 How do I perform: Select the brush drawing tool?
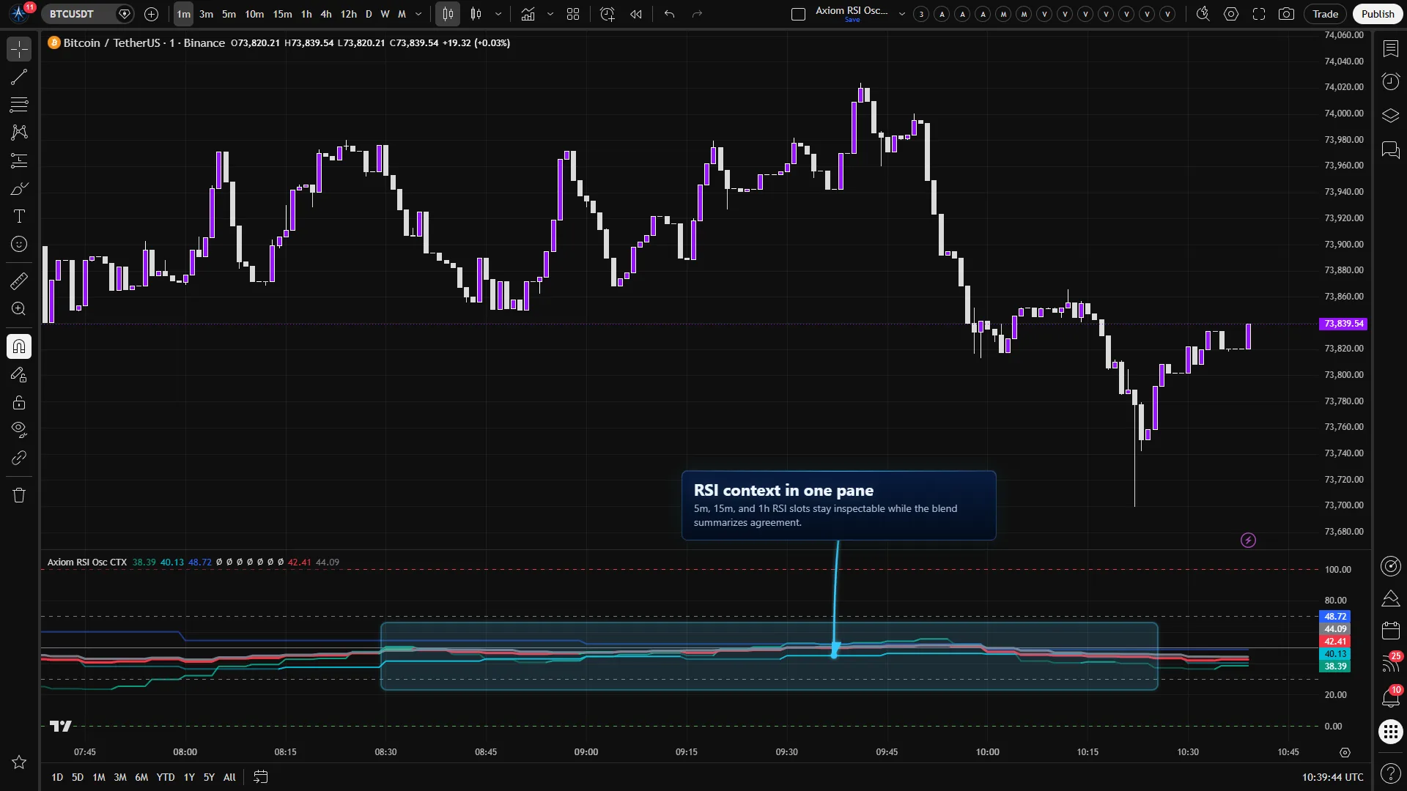[19, 188]
